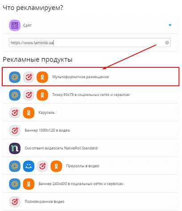
Task: Choose Тизер 90x75 в социальных сетях и сервисах
Action: click(91, 95)
